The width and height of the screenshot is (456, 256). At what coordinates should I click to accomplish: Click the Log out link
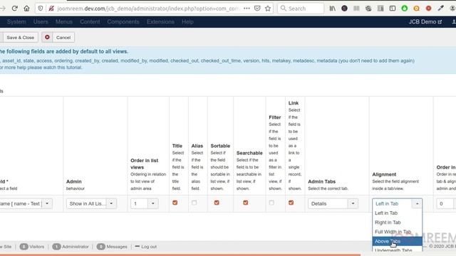[x=145, y=247]
